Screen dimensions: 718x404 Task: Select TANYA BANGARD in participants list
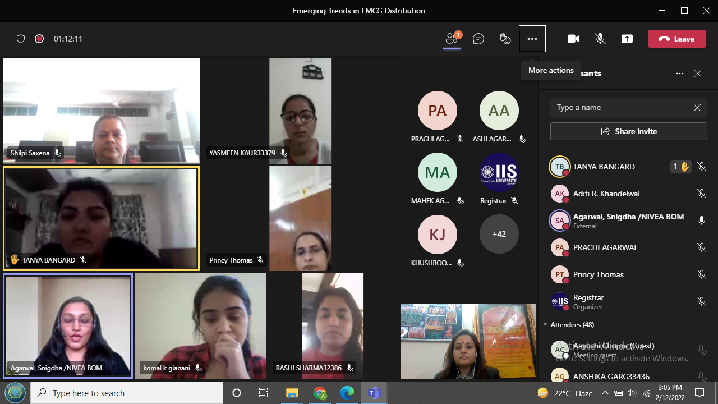(x=604, y=167)
